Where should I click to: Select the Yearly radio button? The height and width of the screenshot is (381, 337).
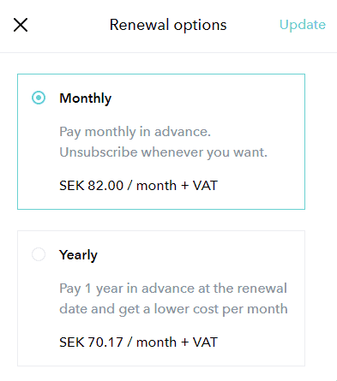(39, 254)
